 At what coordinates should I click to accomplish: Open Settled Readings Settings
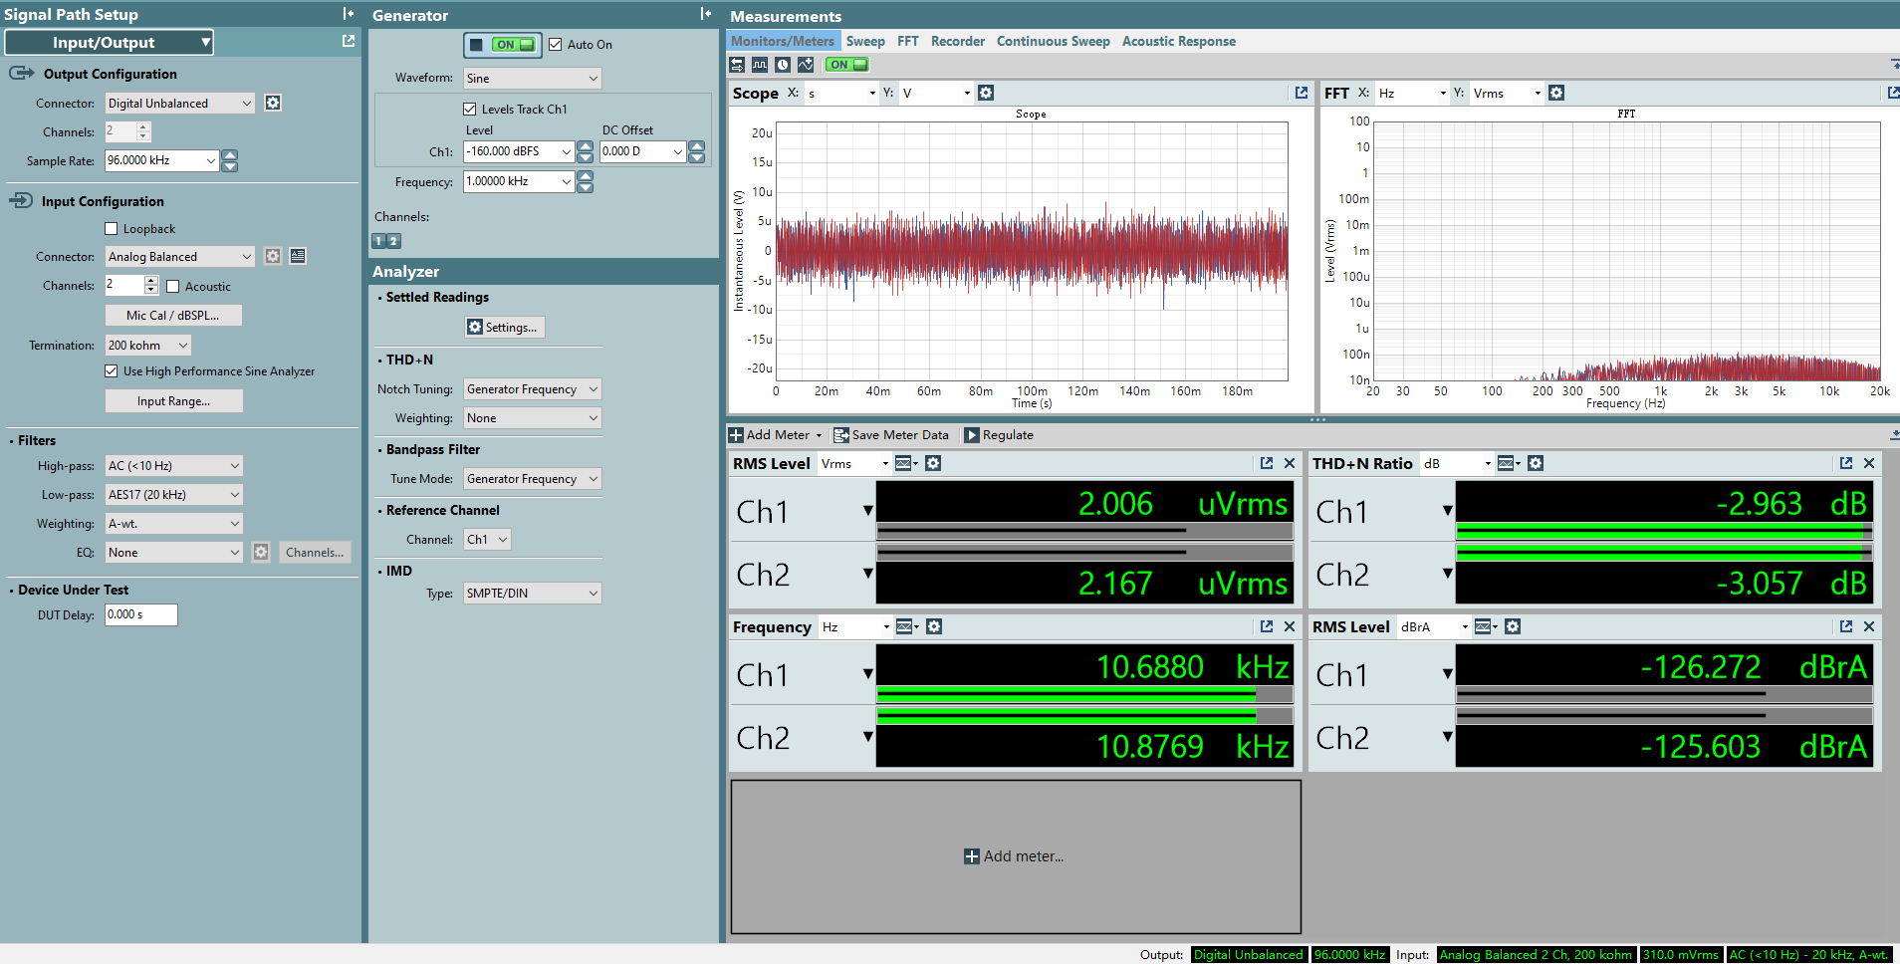tap(505, 328)
